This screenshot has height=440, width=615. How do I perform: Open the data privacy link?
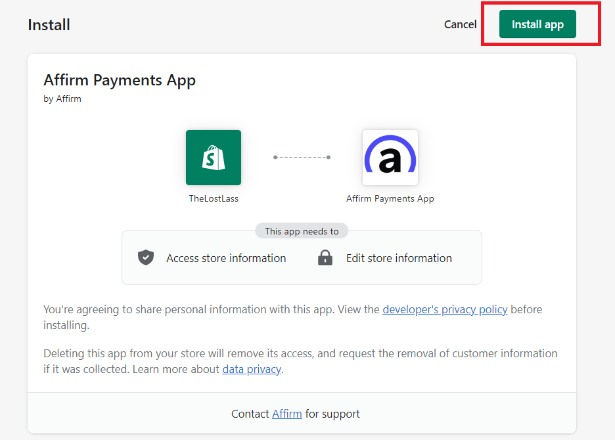[252, 369]
